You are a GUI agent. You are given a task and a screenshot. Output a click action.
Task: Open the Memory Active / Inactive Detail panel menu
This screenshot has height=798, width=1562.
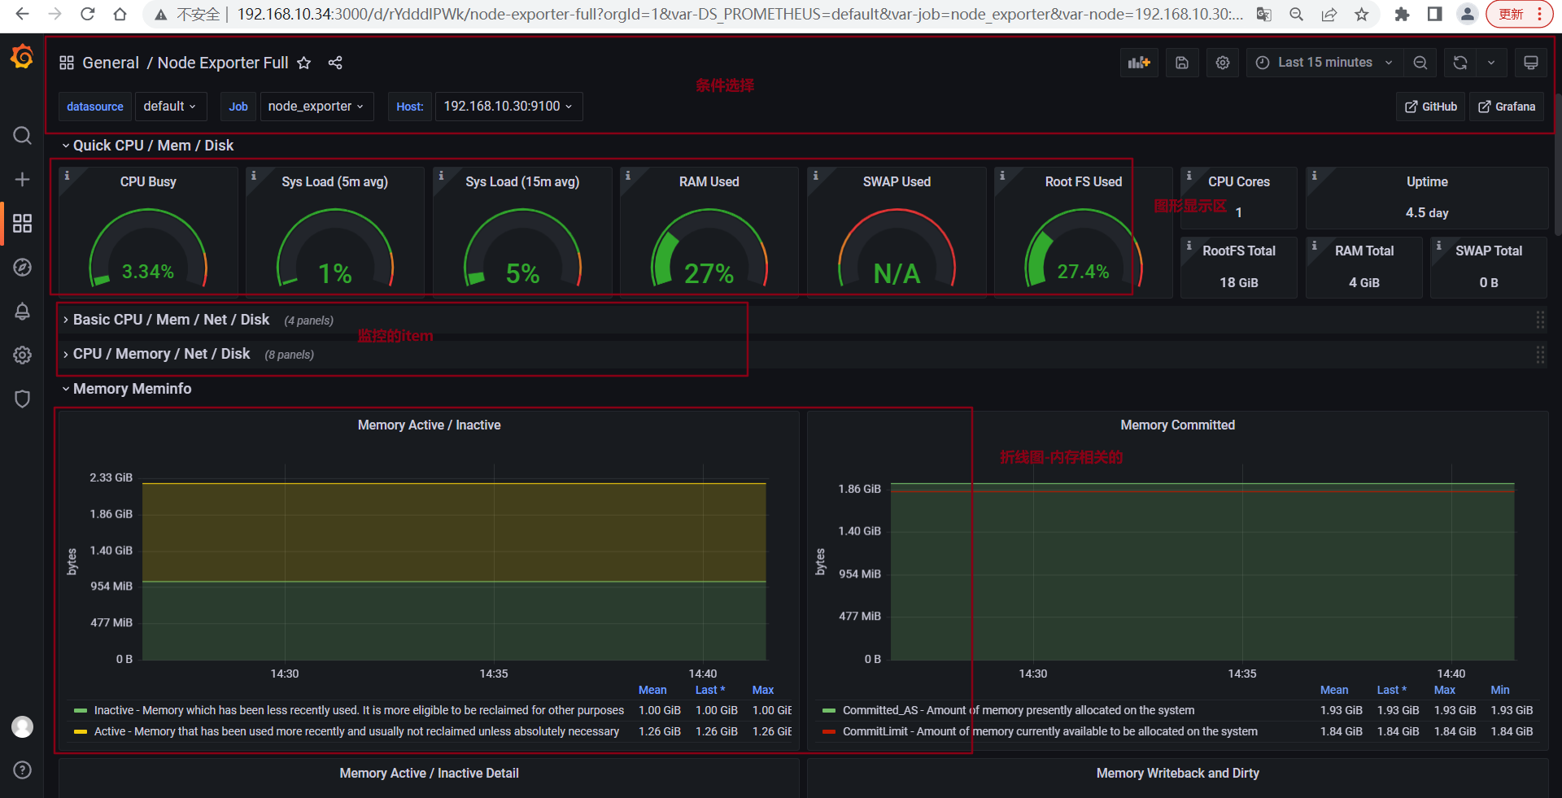point(429,774)
